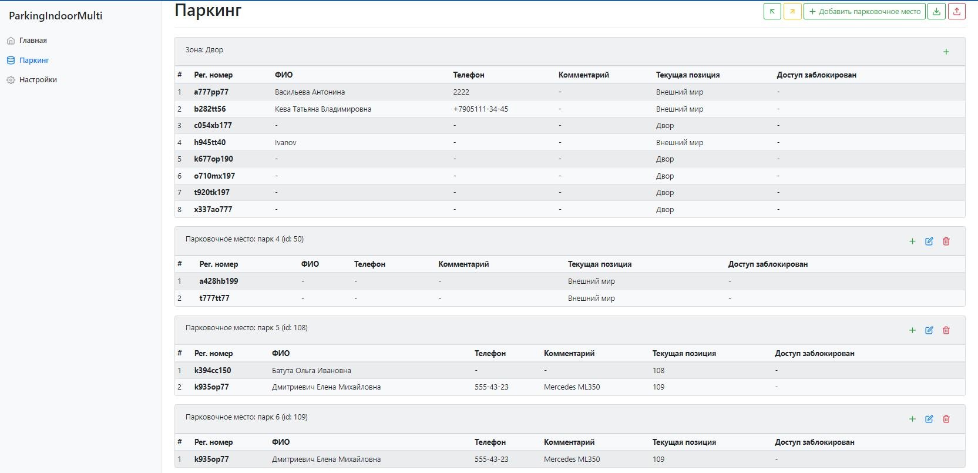Click plus icon in парк 6 header
Image resolution: width=978 pixels, height=473 pixels.
[x=912, y=419]
